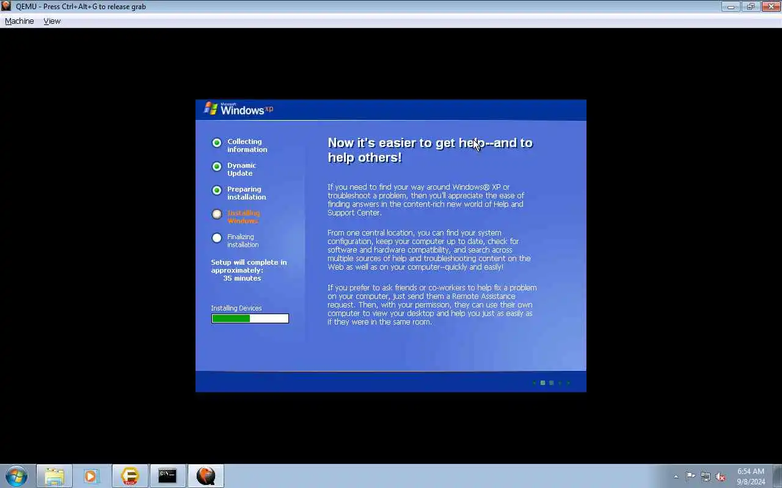Screen dimensions: 782x488
Task: Click the 'Now it's easier to get help' heading
Action: [430, 150]
